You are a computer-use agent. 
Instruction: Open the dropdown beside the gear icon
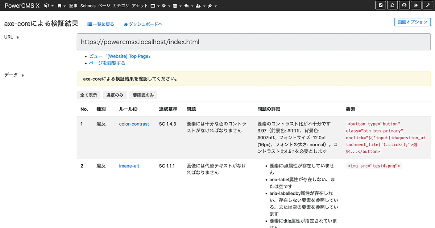[x=169, y=5]
